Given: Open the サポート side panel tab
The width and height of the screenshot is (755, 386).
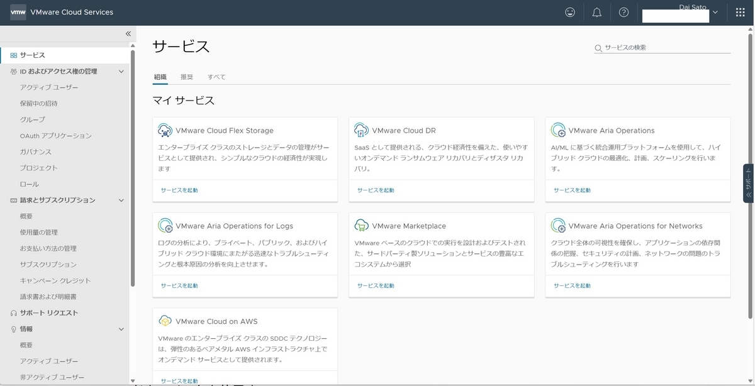Looking at the screenshot, I should point(748,183).
